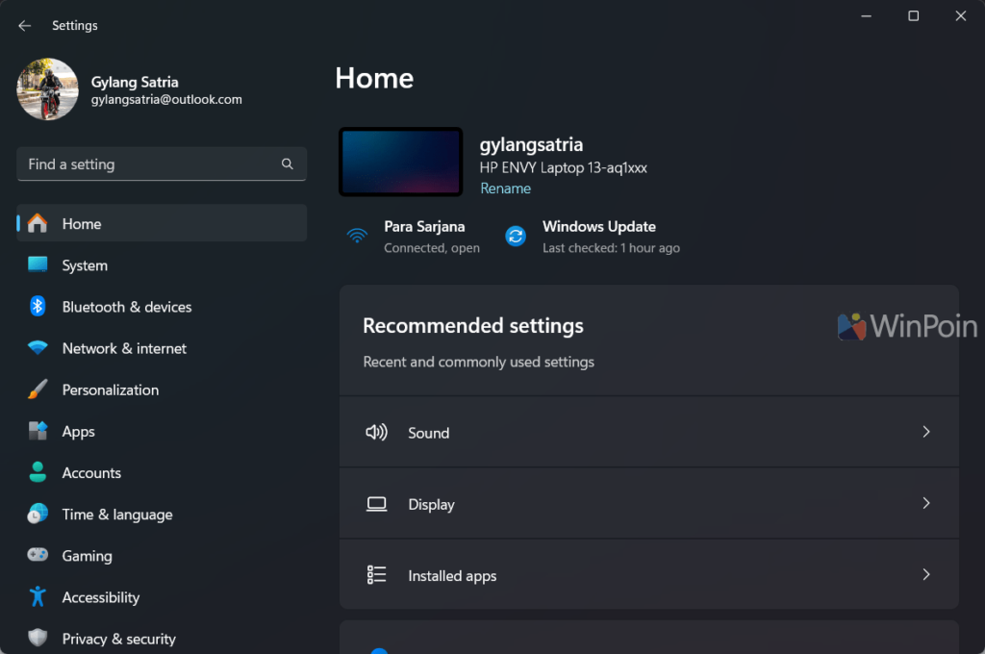Click the gylangsatria device name
Viewport: 985px width, 654px height.
tap(531, 144)
